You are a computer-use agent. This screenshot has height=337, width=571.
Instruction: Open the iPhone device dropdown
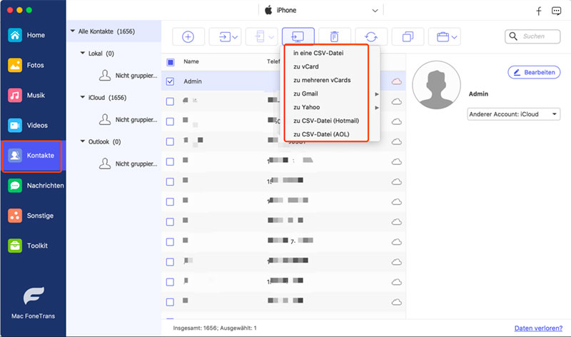pos(320,10)
